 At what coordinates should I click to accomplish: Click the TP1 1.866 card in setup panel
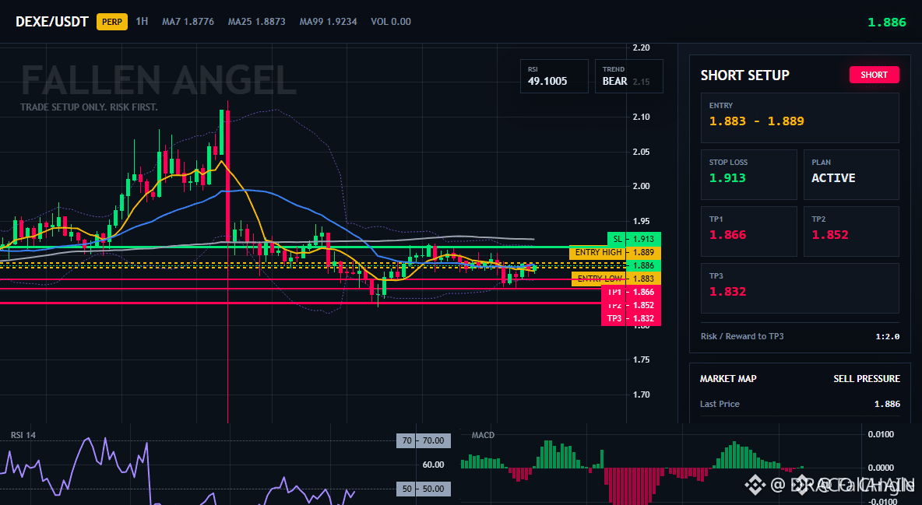click(748, 231)
